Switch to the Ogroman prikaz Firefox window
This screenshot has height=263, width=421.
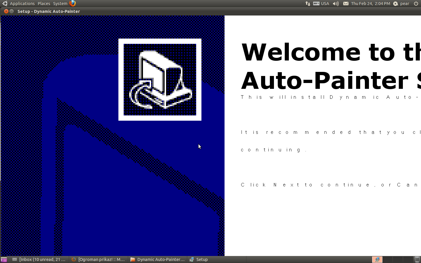tap(98, 259)
